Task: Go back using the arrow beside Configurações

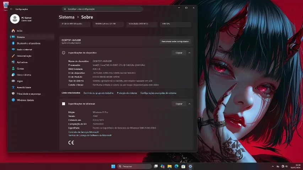Action: coord(11,9)
